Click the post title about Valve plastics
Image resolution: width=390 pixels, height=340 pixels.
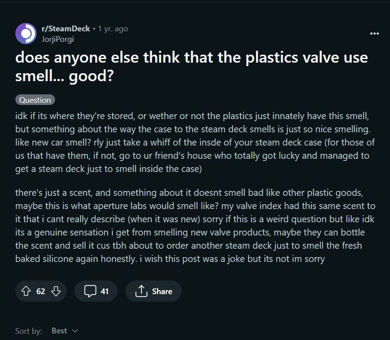(191, 67)
